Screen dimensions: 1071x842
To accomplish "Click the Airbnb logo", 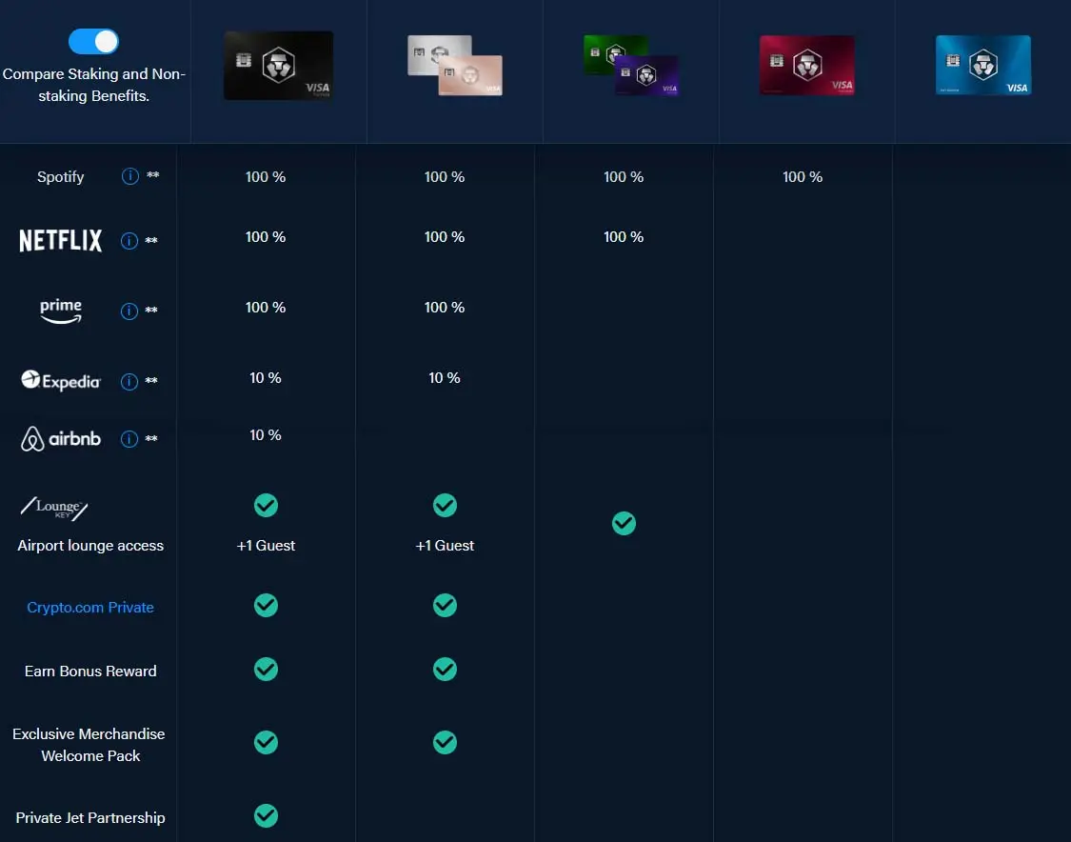I will (x=61, y=439).
